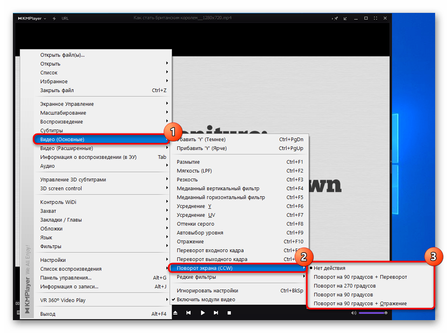Open 'Язык' menu entry
Screen dimensions: 448x333
pyautogui.click(x=102, y=237)
